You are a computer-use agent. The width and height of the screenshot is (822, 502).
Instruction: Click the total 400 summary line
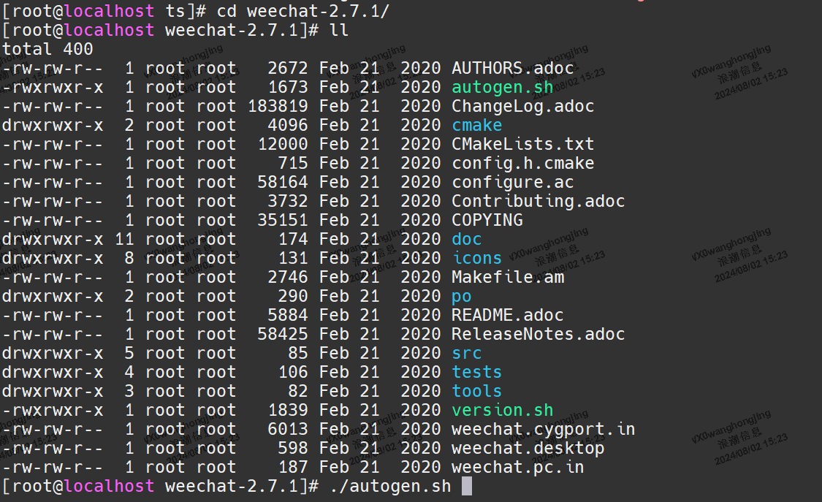coord(46,48)
